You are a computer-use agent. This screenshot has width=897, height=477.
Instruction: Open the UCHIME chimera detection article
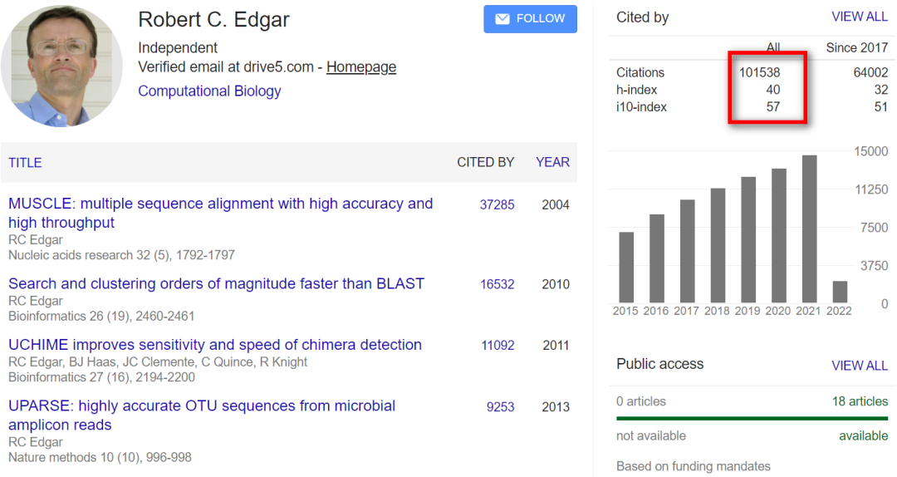pos(215,345)
